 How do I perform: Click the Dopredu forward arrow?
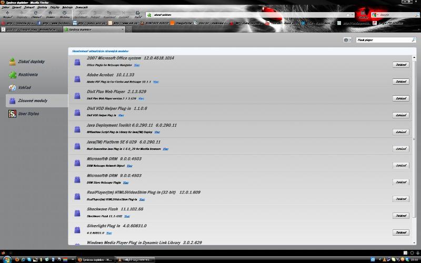tap(22, 13)
